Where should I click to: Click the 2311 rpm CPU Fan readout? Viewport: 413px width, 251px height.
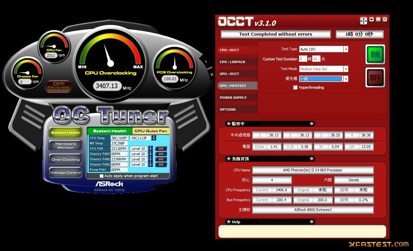[x=51, y=55]
